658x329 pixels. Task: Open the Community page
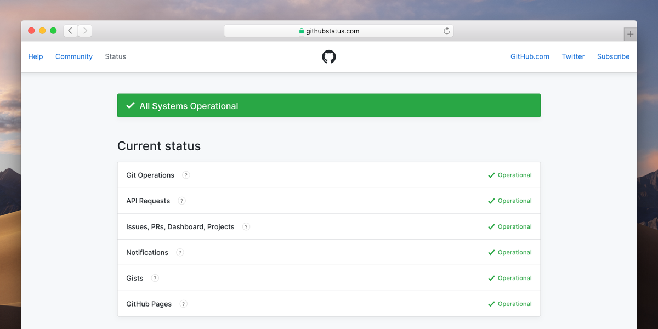pos(73,56)
